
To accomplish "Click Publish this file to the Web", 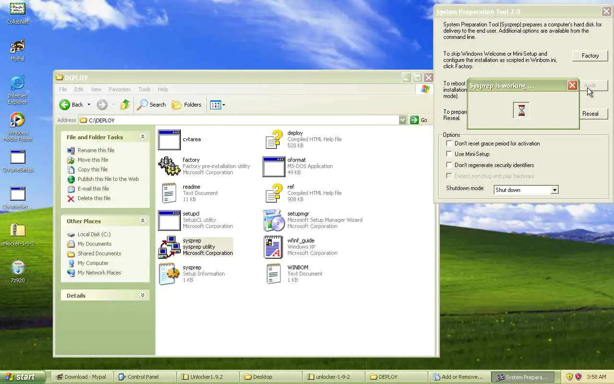I will [108, 179].
